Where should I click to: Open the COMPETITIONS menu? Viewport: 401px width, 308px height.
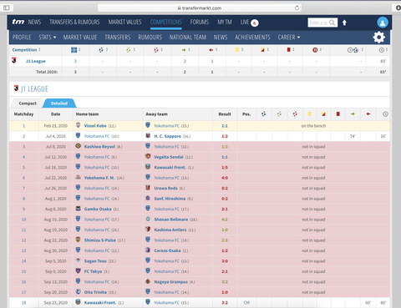pos(165,22)
